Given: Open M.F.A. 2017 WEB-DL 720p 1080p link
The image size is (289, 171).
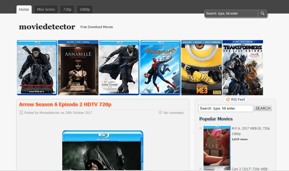Looking at the screenshot, I should click(251, 131).
